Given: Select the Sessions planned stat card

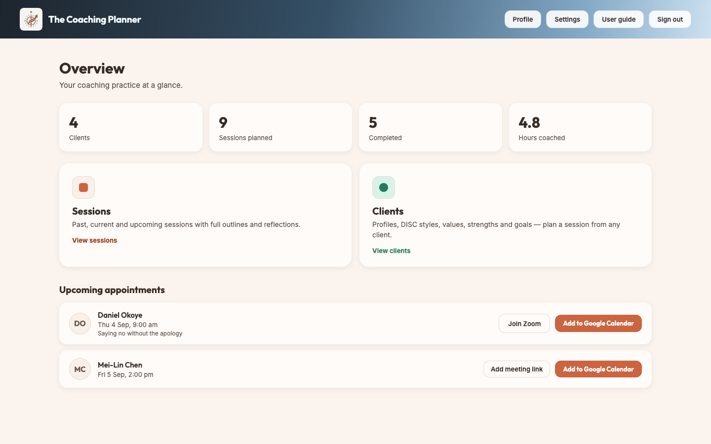Looking at the screenshot, I should 280,127.
